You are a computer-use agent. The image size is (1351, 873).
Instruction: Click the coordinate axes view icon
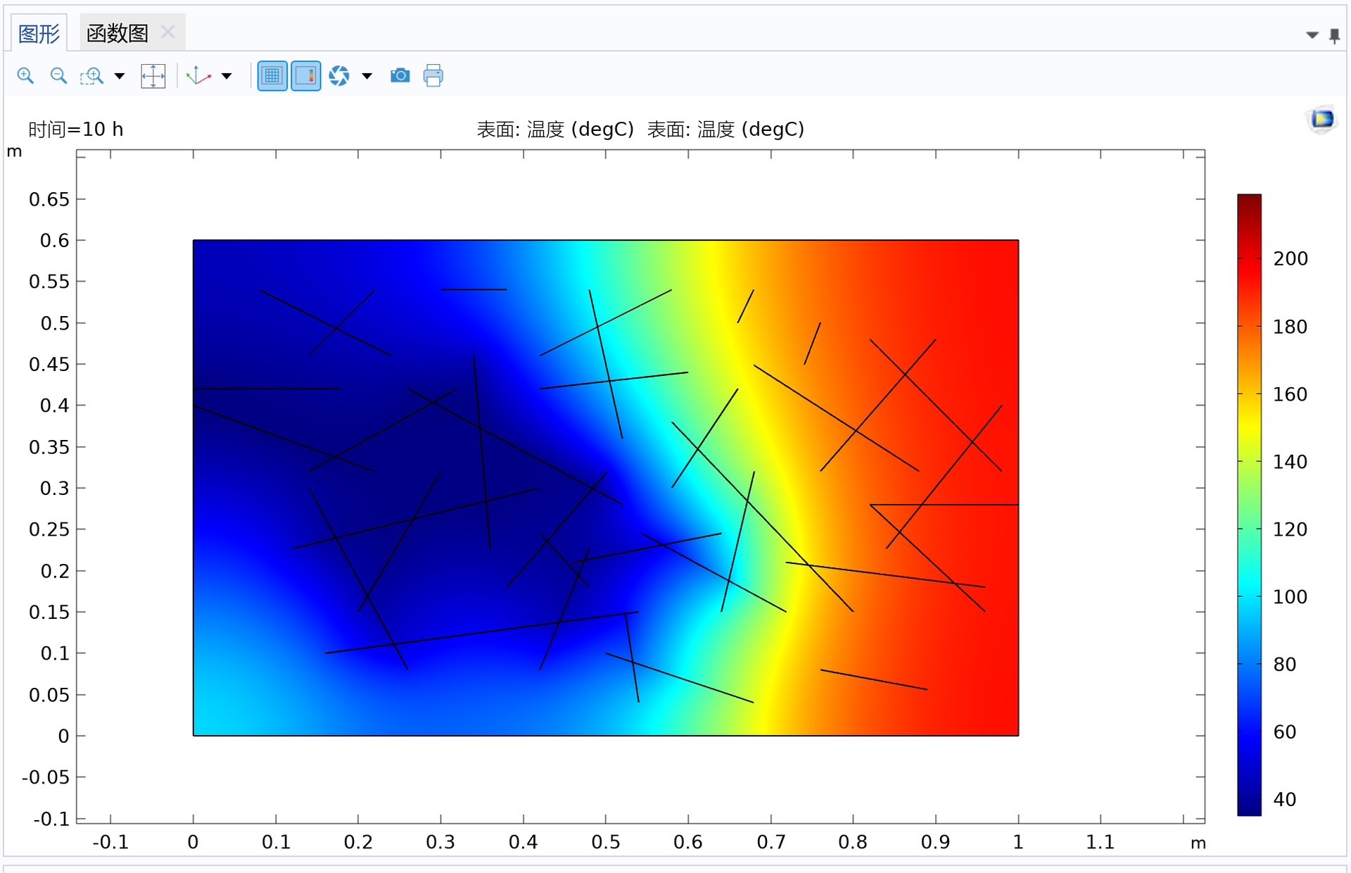tap(198, 76)
